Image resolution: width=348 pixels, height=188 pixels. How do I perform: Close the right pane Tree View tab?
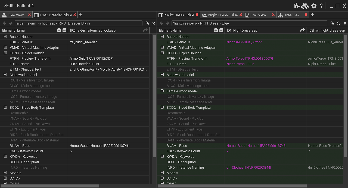[x=306, y=15]
